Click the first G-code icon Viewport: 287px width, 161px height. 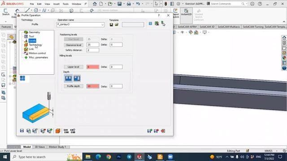[x=66, y=131]
